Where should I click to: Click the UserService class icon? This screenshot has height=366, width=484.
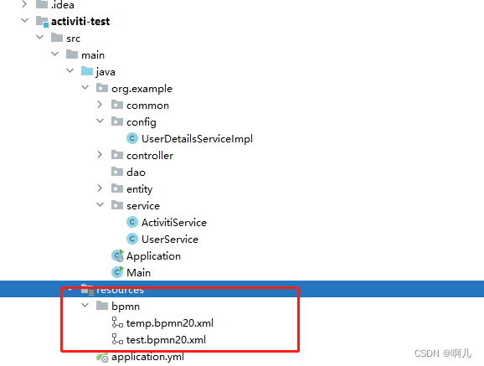click(132, 239)
